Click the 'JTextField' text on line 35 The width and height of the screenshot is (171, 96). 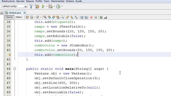click(69, 27)
